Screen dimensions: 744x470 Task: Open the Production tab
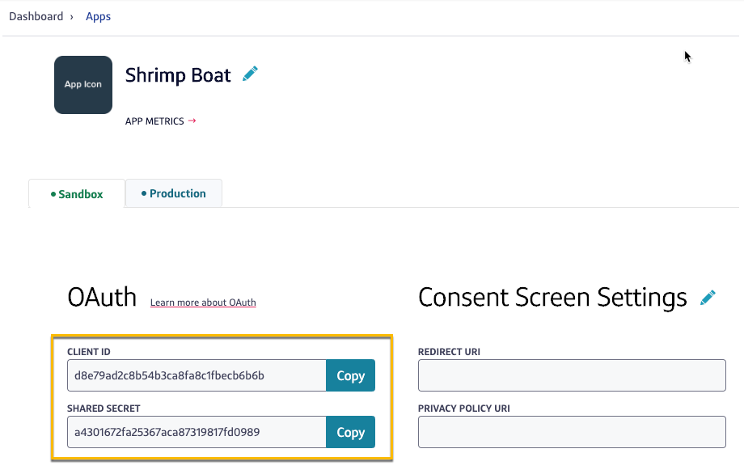[174, 194]
